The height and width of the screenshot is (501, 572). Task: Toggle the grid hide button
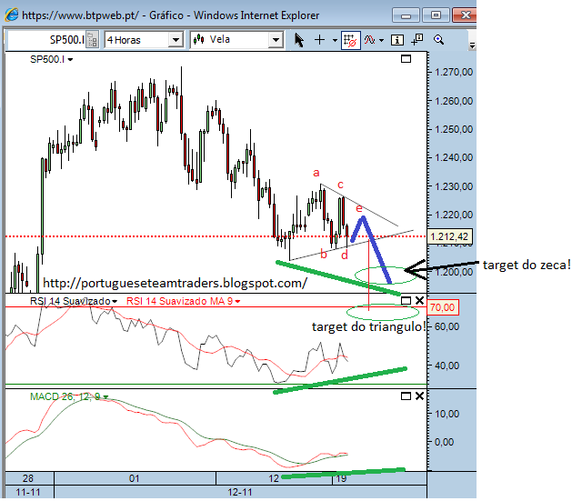click(x=351, y=40)
